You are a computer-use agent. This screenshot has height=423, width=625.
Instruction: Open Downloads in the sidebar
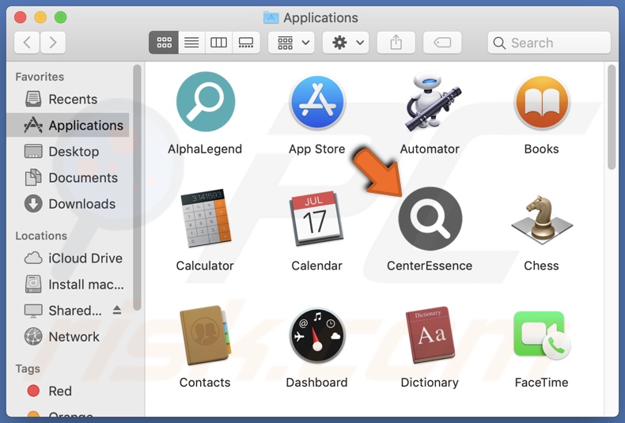[x=68, y=204]
